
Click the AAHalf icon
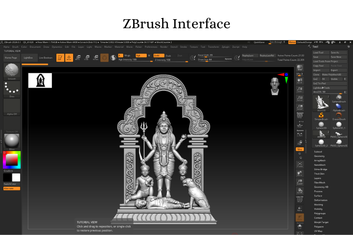300,107
